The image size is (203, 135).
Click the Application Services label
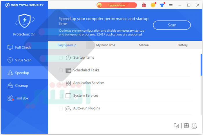click(x=89, y=83)
